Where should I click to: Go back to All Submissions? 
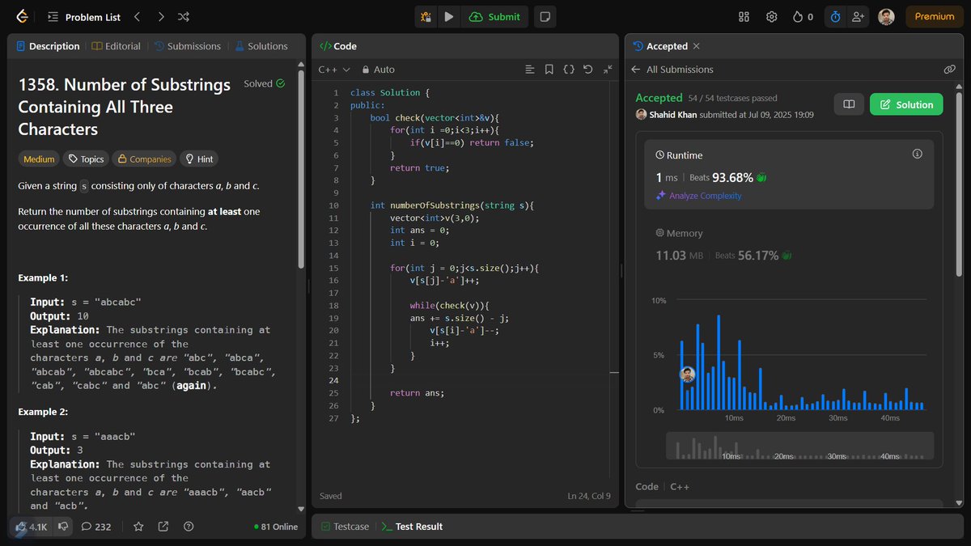(x=672, y=70)
